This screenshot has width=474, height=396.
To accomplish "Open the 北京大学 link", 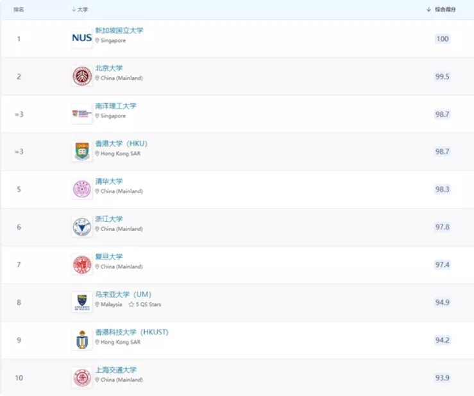I will (x=109, y=68).
